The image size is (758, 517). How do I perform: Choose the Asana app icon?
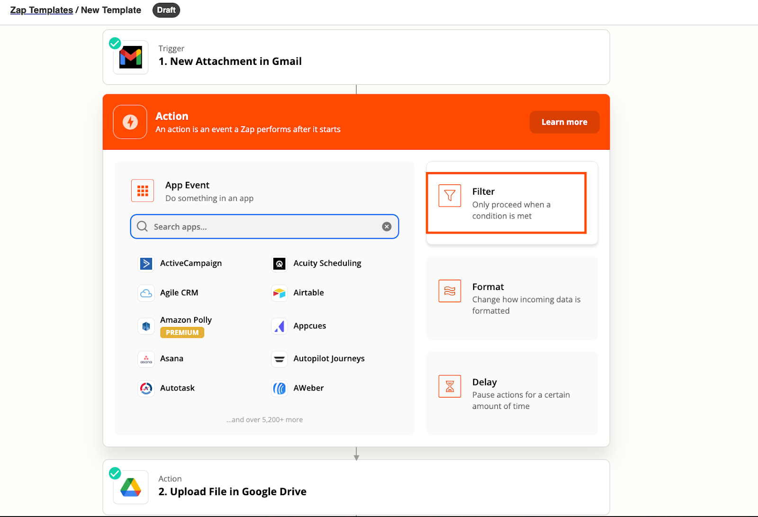[x=146, y=359]
